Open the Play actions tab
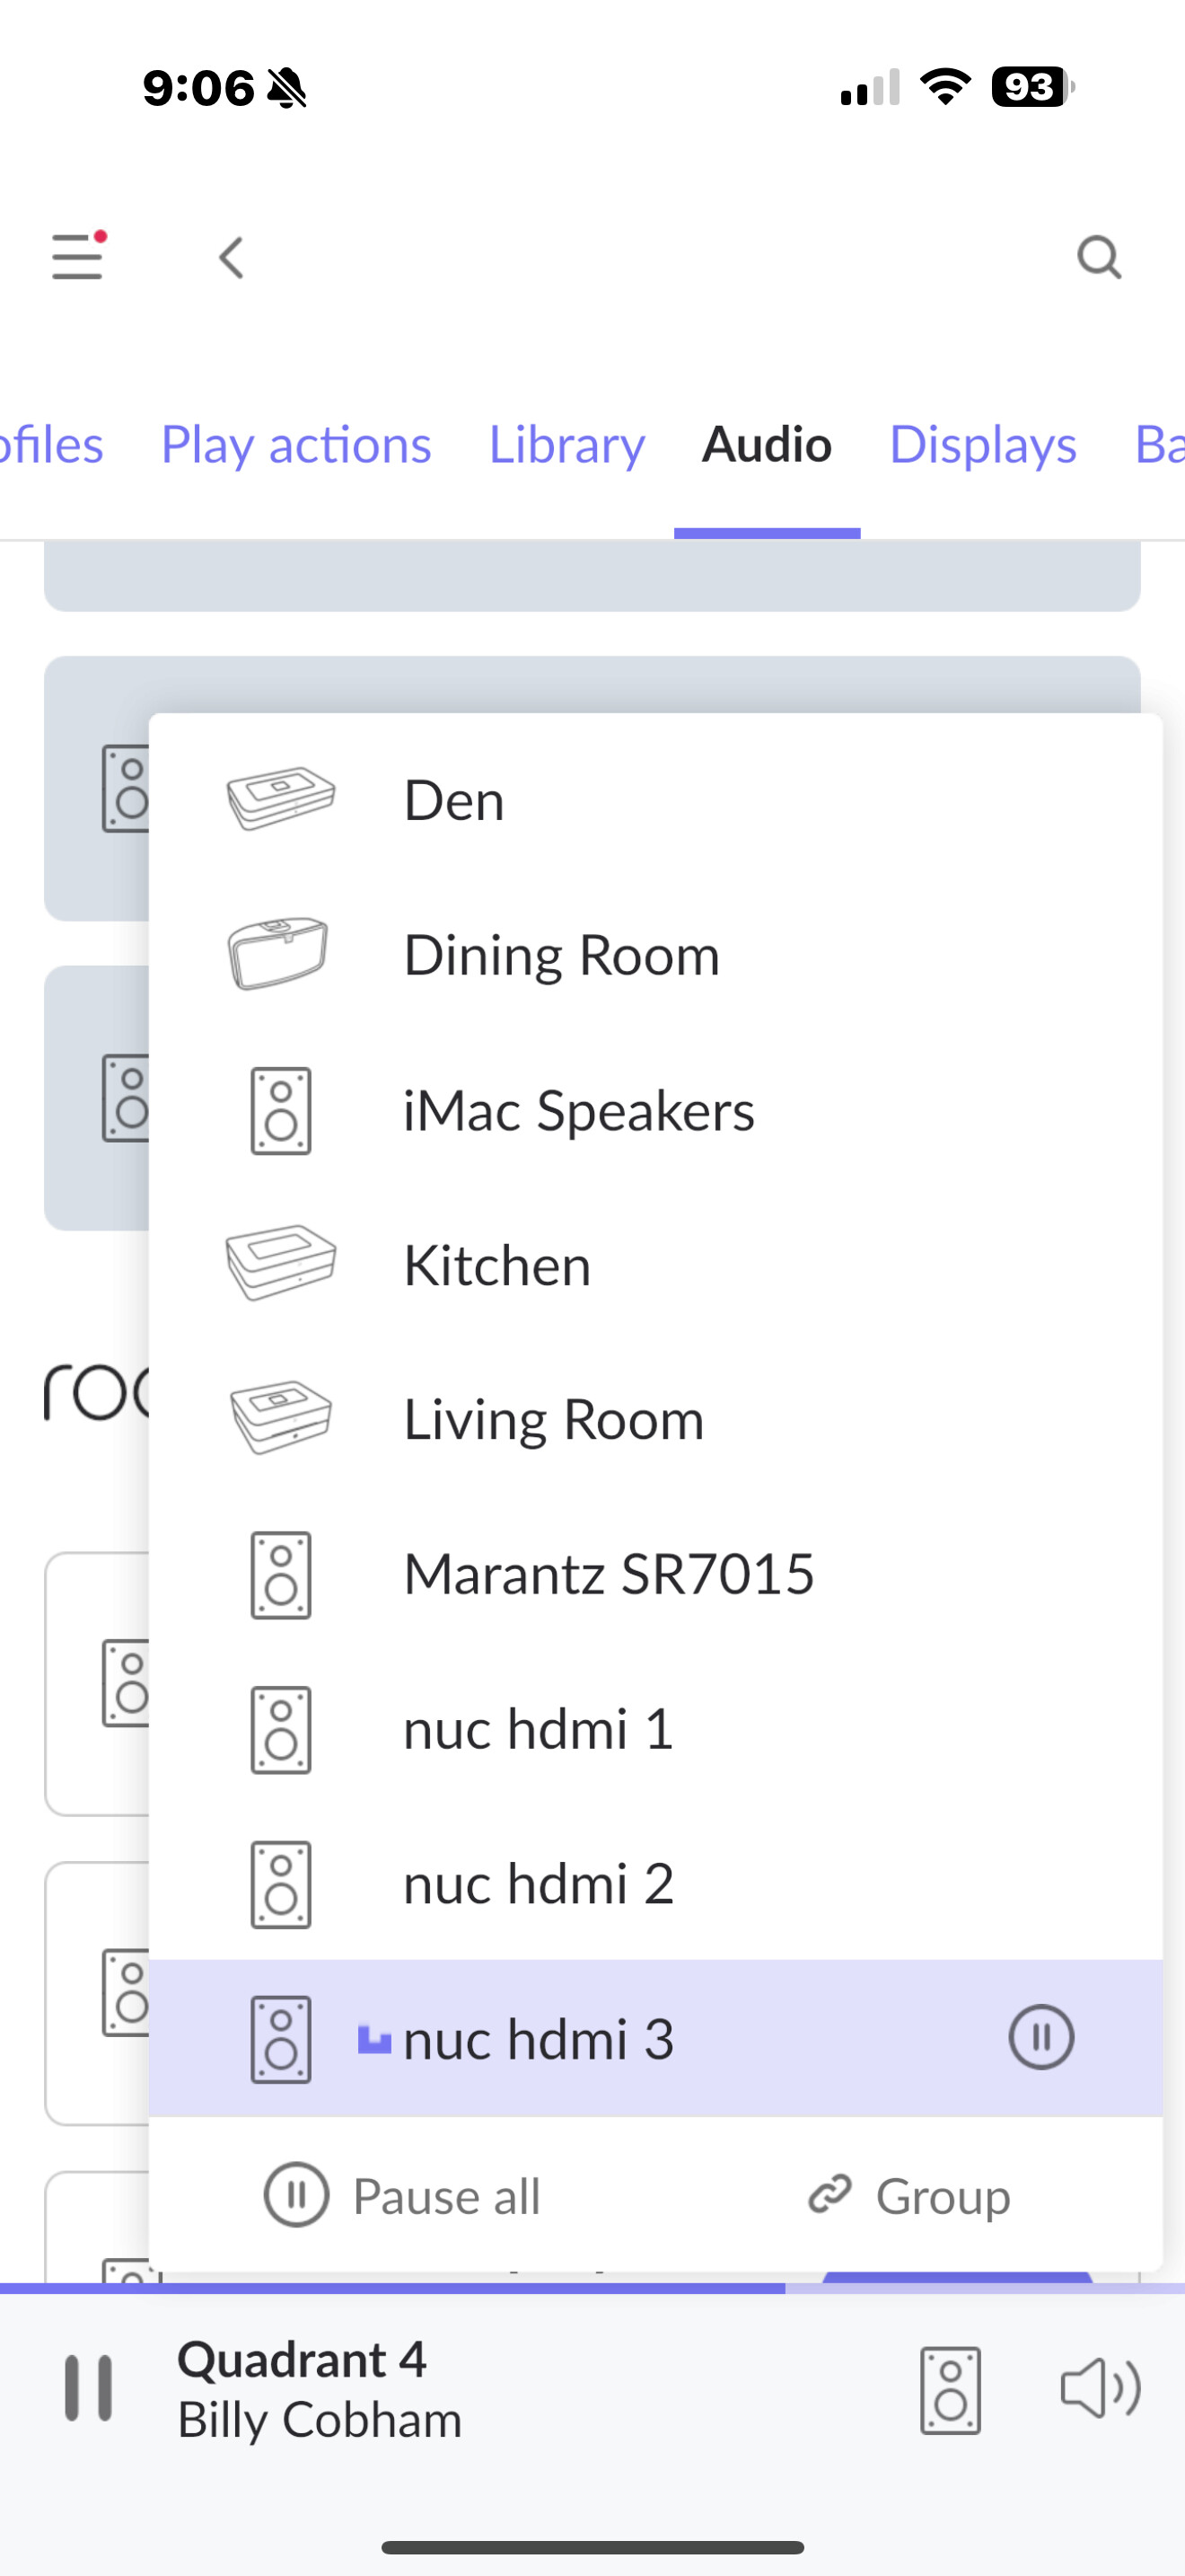This screenshot has width=1185, height=2576. (295, 445)
